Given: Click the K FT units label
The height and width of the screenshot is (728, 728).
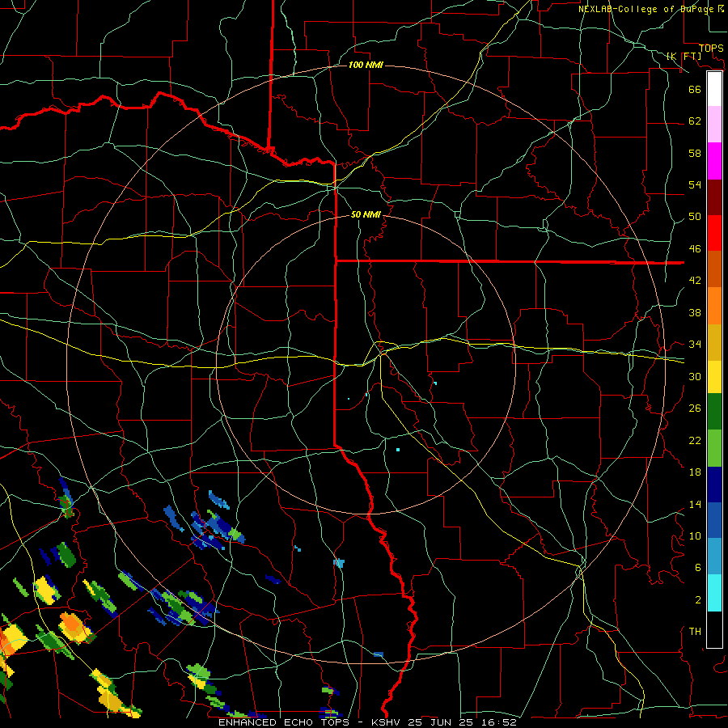Looking at the screenshot, I should pyautogui.click(x=684, y=56).
